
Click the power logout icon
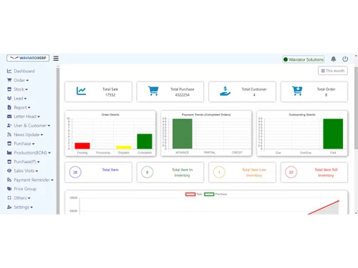coord(345,59)
